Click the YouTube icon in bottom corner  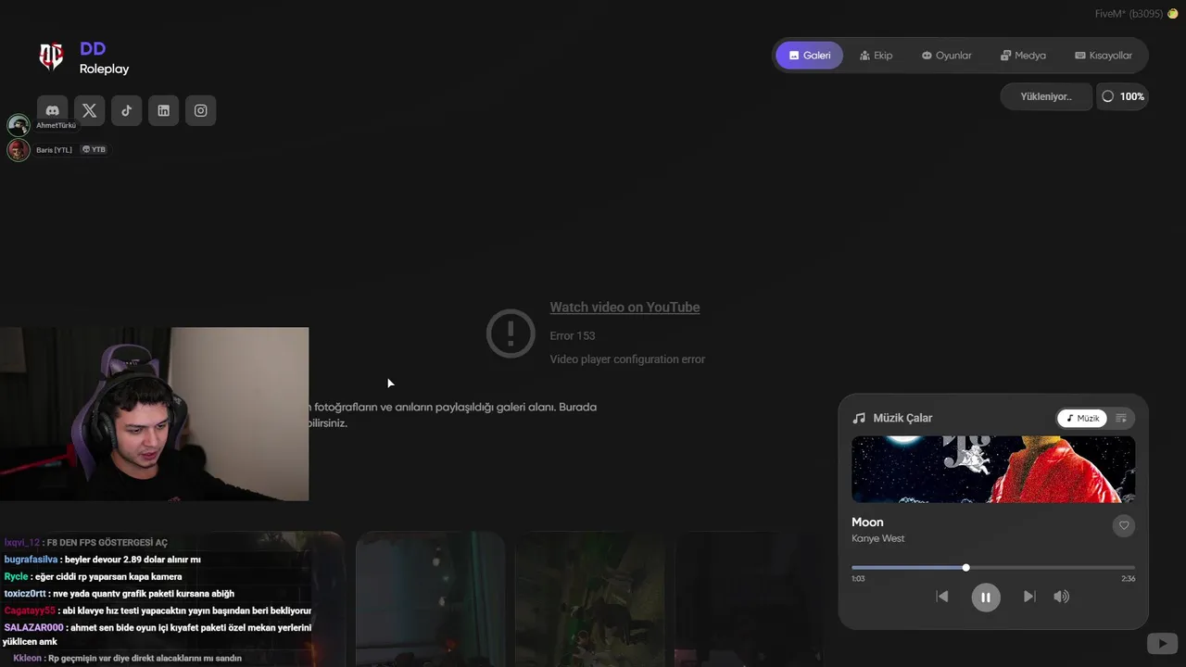point(1162,643)
